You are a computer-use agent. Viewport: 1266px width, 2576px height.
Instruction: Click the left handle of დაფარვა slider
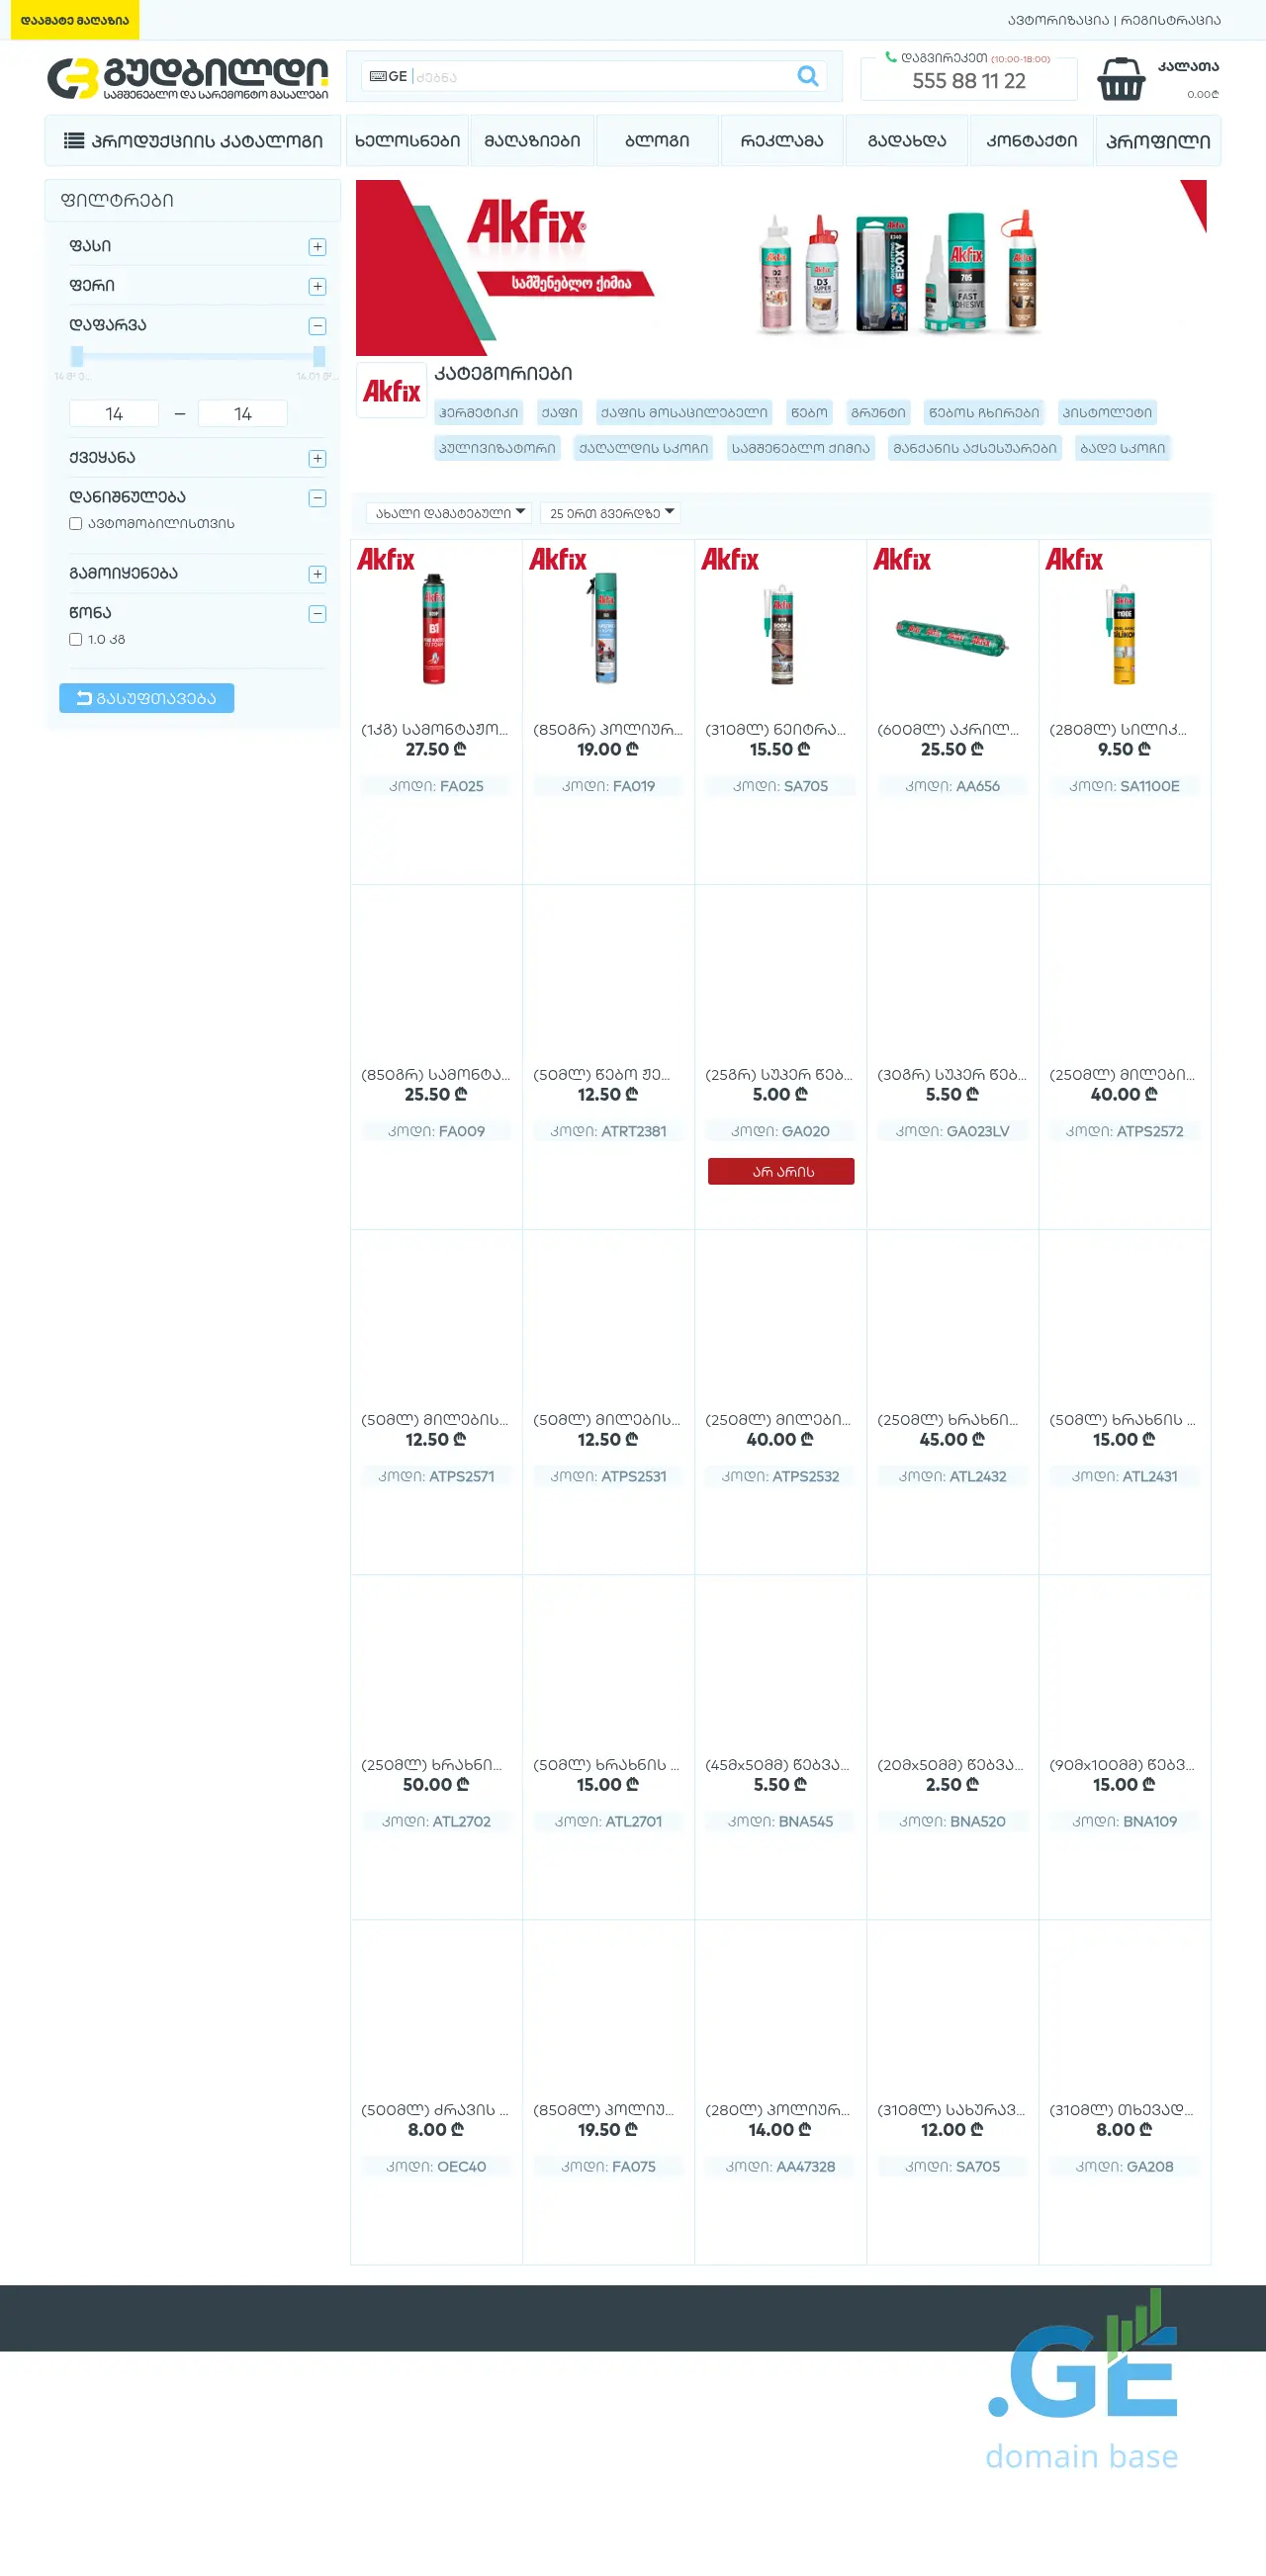click(77, 356)
